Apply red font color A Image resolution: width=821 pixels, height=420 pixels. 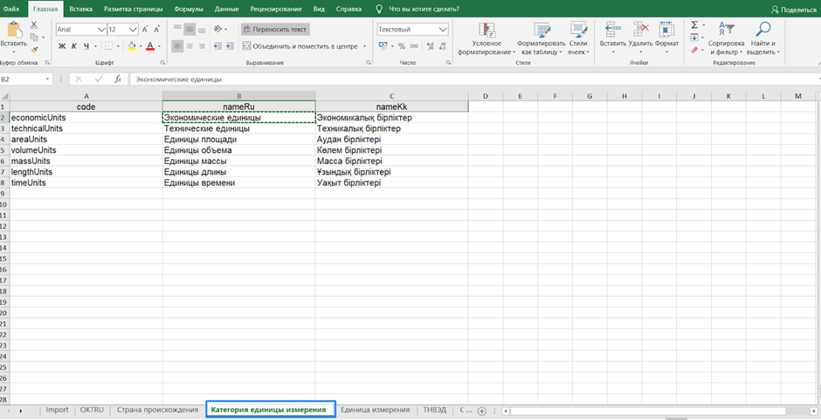click(x=150, y=46)
